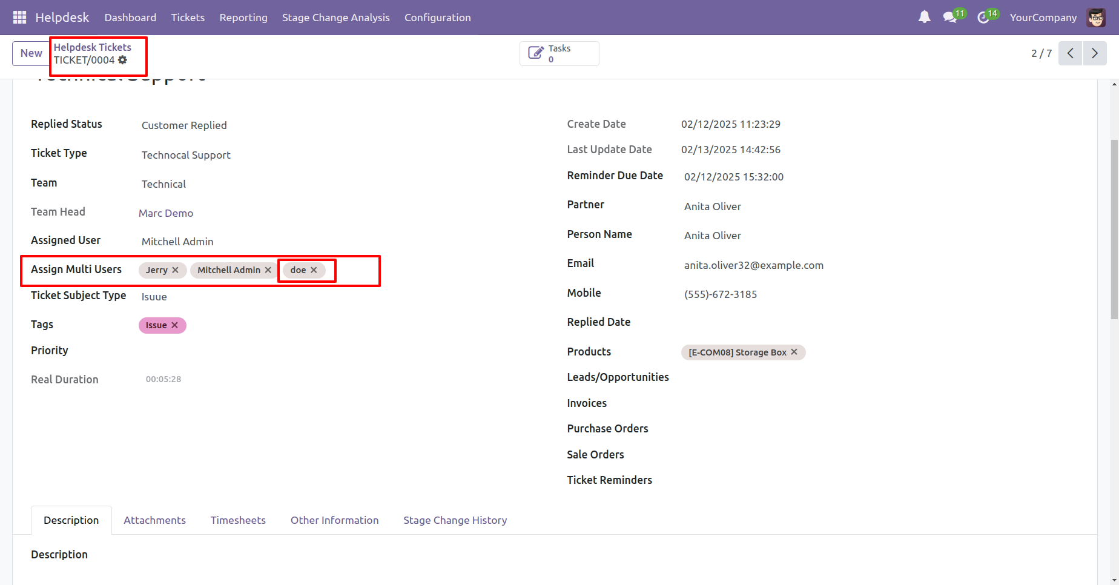Switch to the Timesheets tab

[x=238, y=520]
